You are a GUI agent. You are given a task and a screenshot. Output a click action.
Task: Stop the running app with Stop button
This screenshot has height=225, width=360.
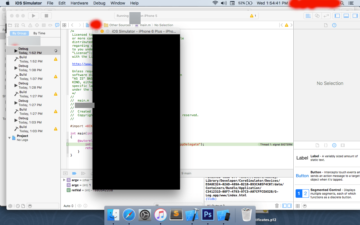tap(46, 16)
